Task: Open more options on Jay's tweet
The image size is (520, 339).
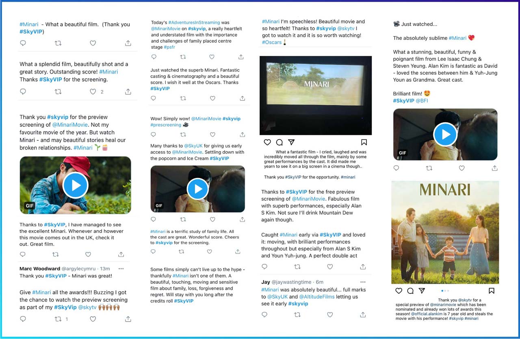Action: (363, 282)
